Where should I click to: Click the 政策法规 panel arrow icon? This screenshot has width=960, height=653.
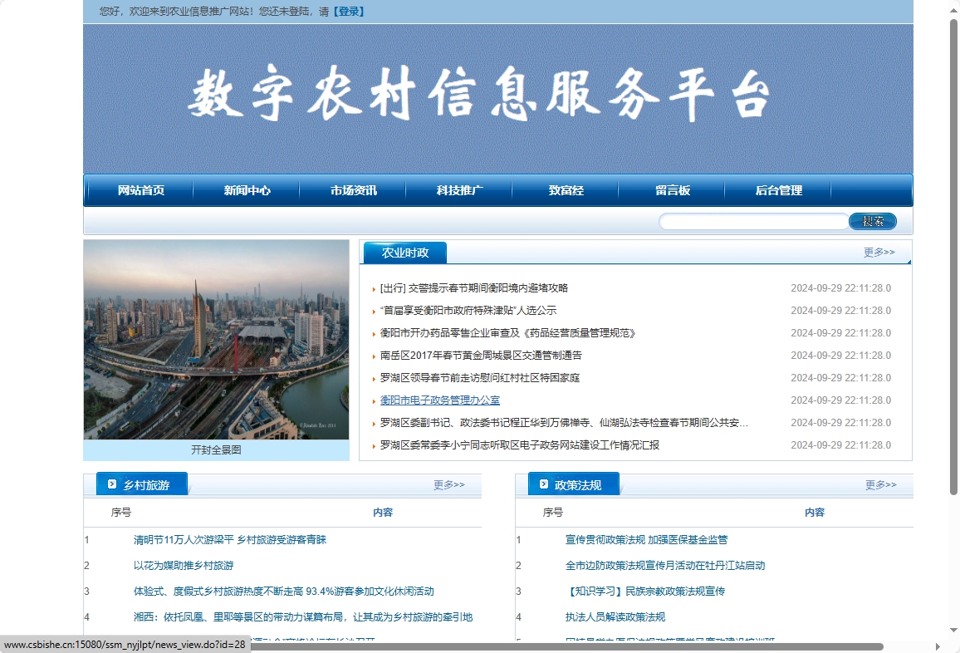(543, 483)
